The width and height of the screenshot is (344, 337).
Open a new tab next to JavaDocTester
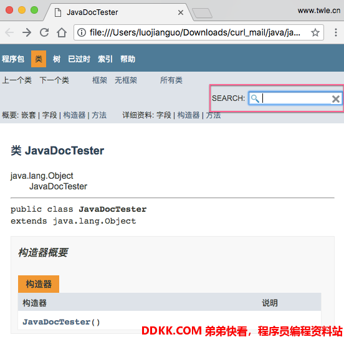pos(202,13)
